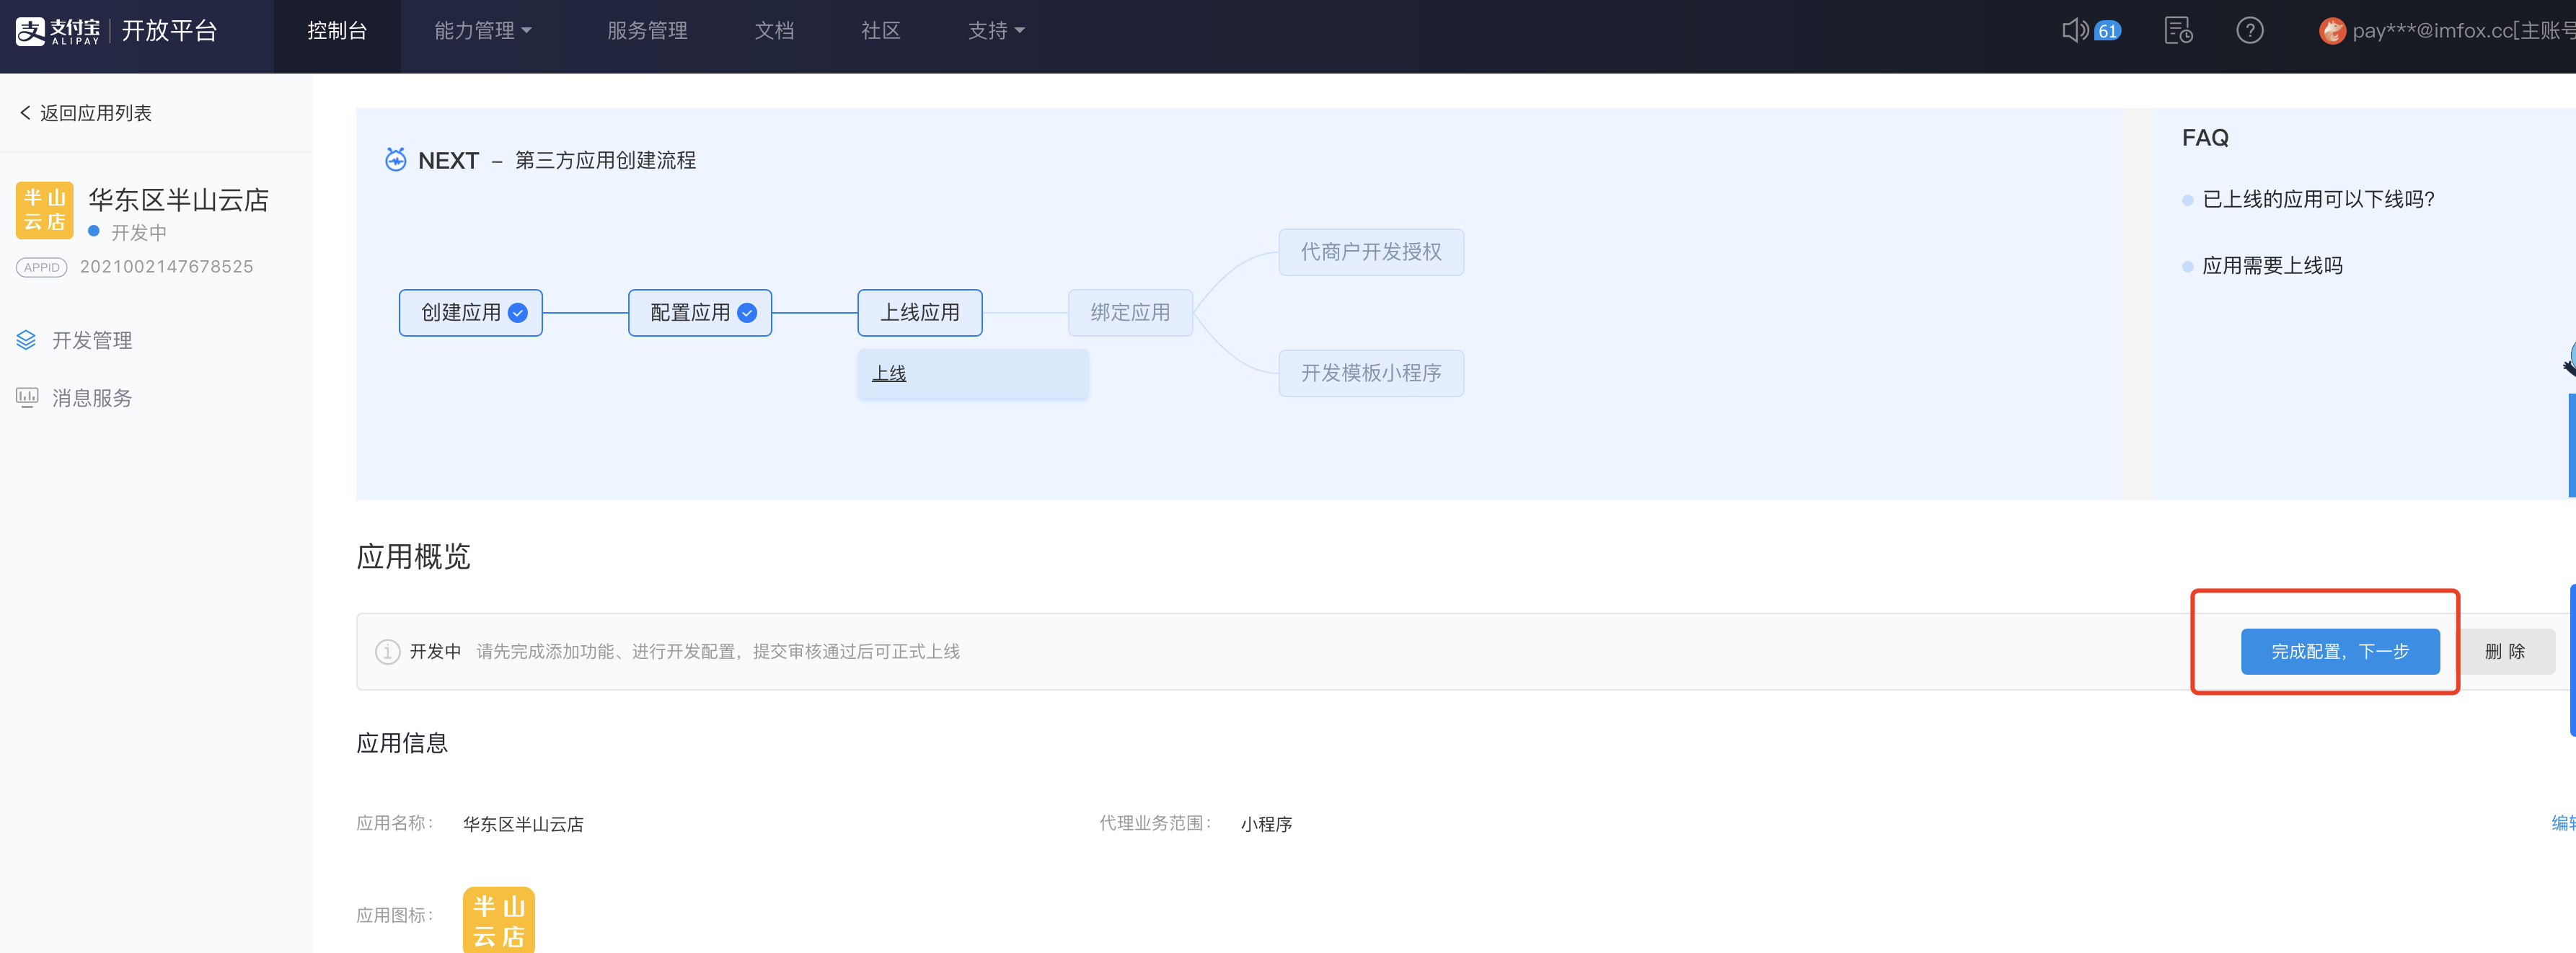Click the 上线 link under 上线应用
This screenshot has height=953, width=2576.
click(889, 373)
